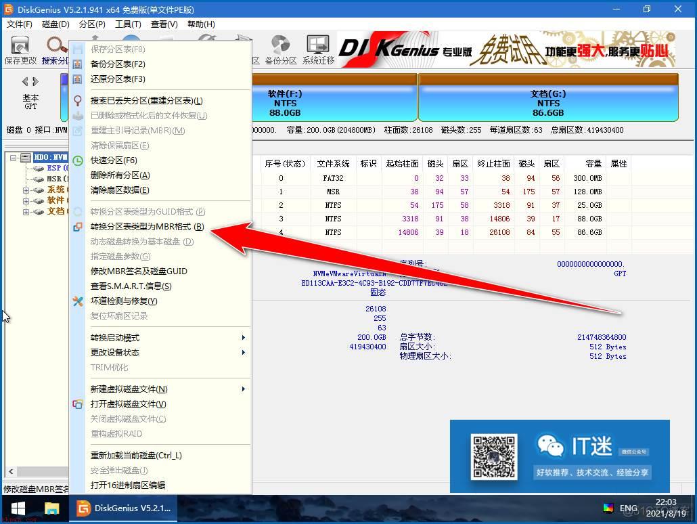
Task: Click the 序号(状态) column header
Action: [x=284, y=164]
